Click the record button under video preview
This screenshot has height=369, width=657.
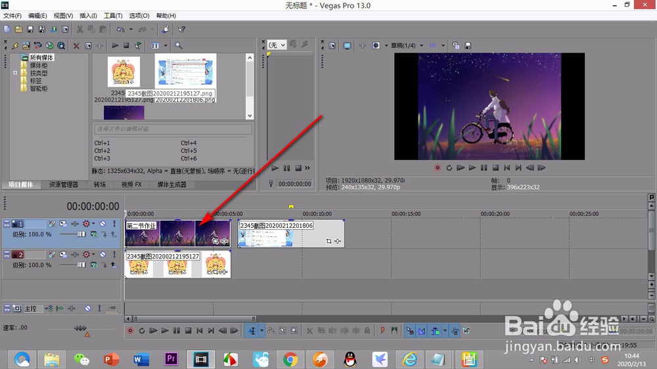(x=438, y=167)
